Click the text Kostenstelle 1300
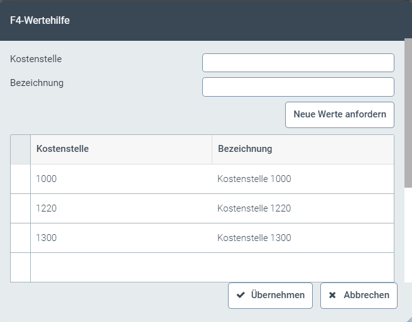This screenshot has width=412, height=322. [254, 238]
